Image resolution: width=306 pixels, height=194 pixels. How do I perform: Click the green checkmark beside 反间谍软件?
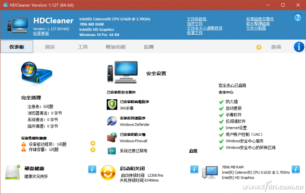221,121
